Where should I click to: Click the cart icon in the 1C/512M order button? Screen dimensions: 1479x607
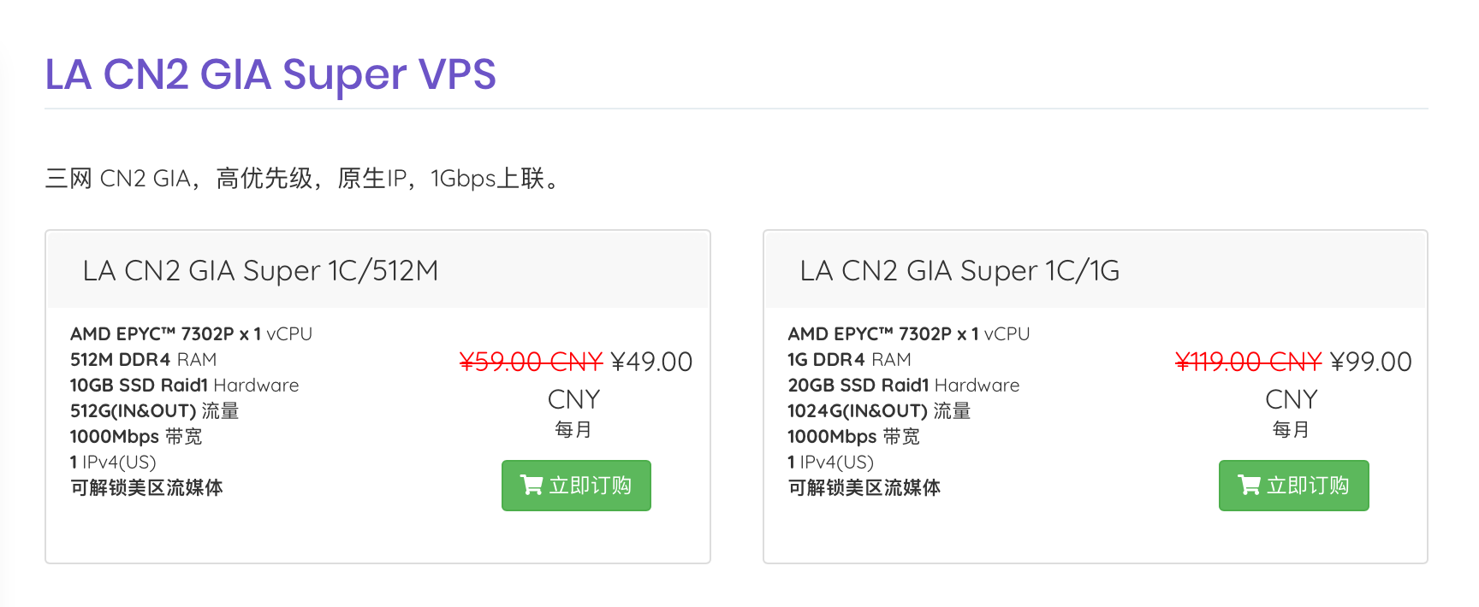coord(532,486)
